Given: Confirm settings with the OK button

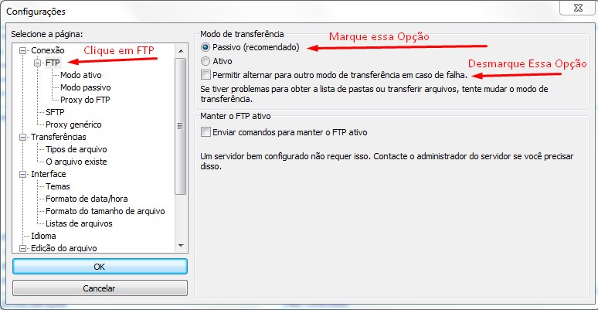Looking at the screenshot, I should 100,267.
